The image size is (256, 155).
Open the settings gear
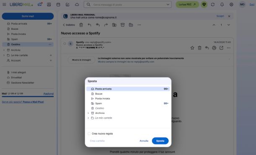tap(231, 5)
